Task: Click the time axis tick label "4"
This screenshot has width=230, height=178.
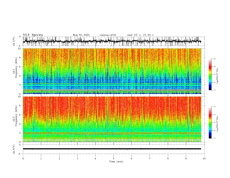Action: click(x=95, y=159)
